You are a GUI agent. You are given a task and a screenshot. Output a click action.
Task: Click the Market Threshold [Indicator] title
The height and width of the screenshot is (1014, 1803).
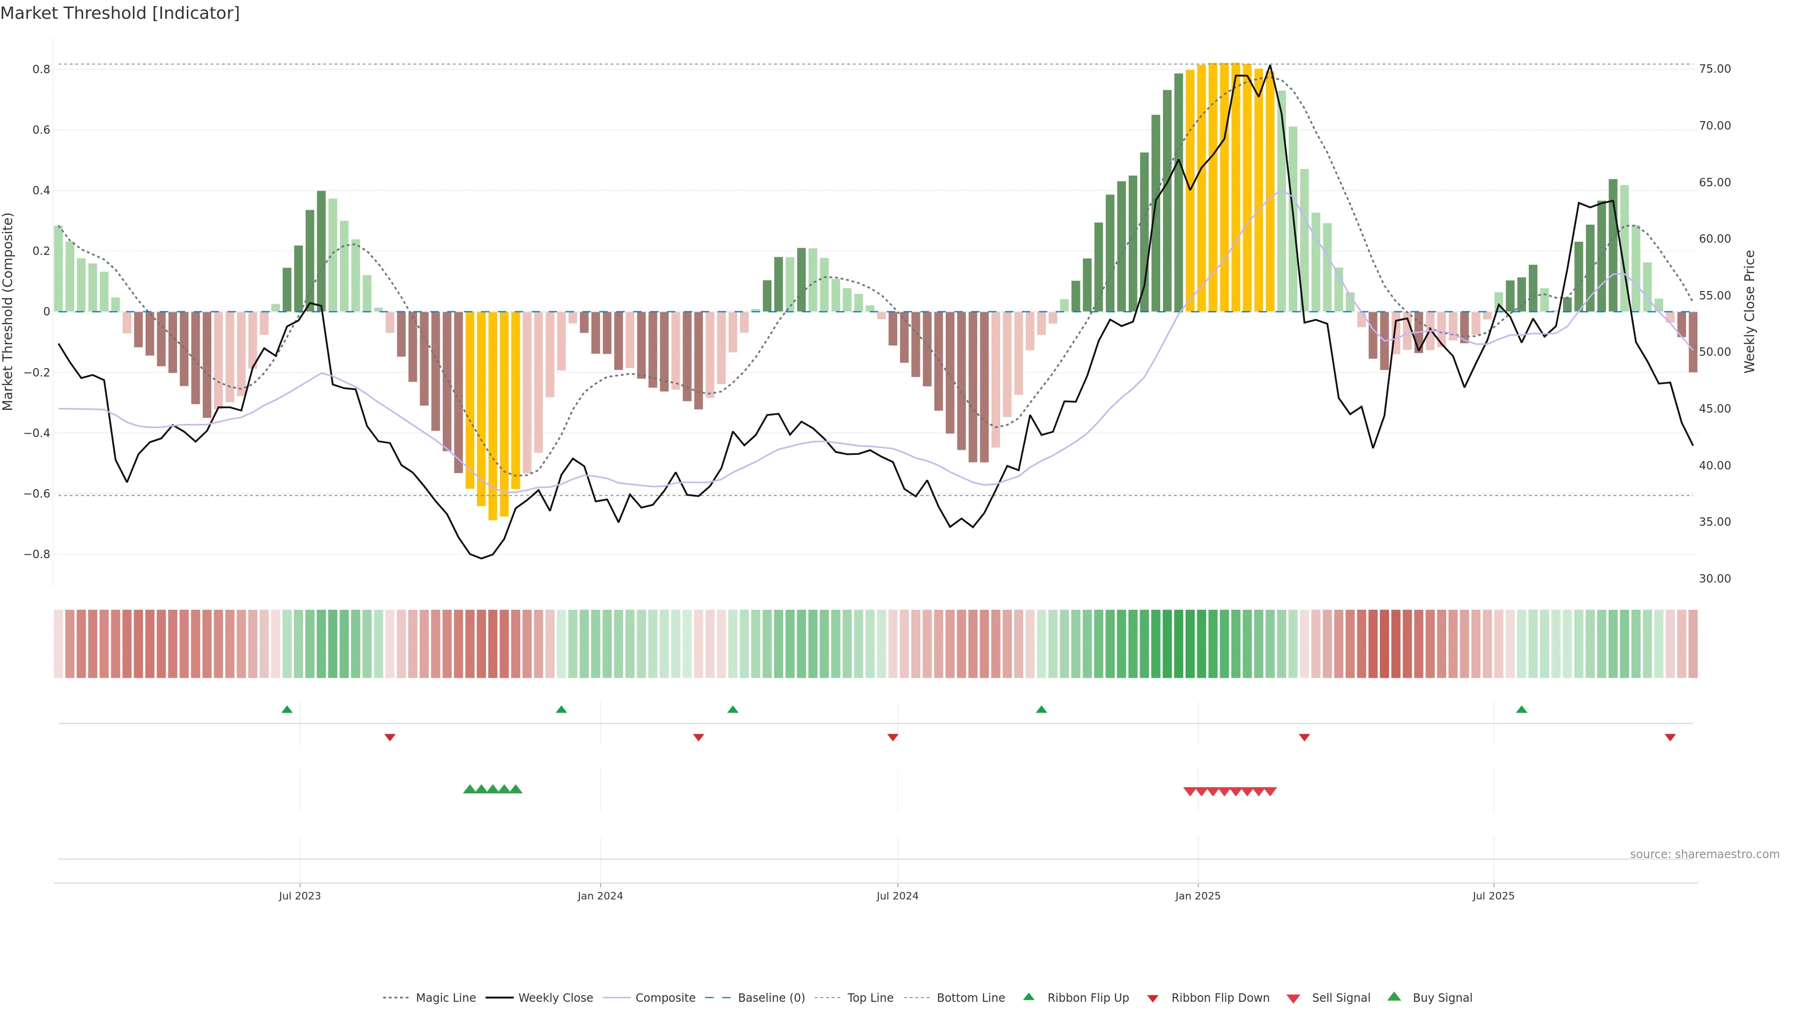[x=120, y=13]
